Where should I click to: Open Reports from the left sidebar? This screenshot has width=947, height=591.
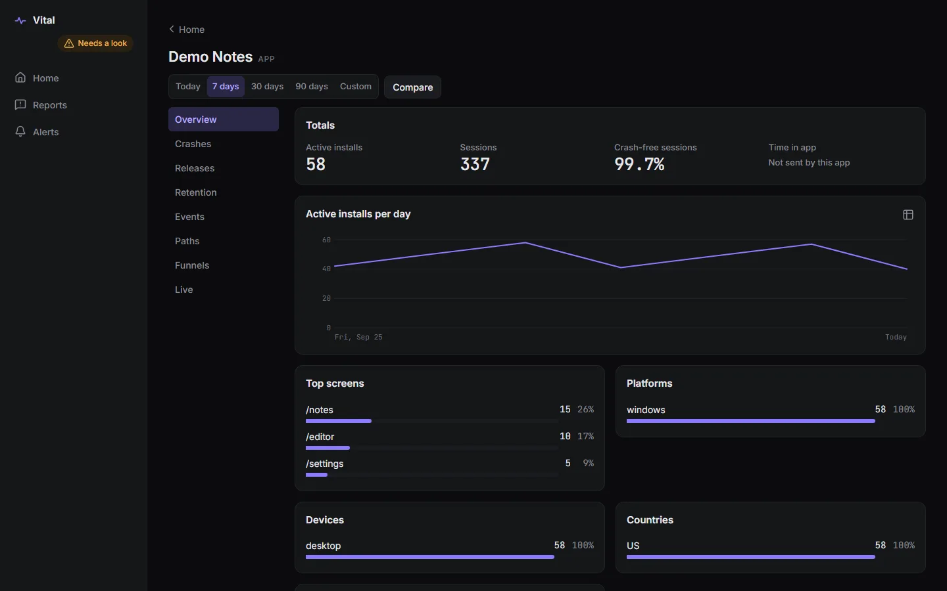pos(73,104)
